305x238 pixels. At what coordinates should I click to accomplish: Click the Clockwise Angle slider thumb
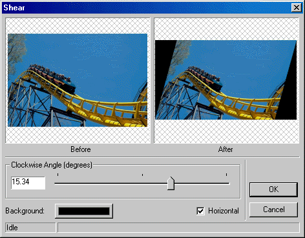pyautogui.click(x=171, y=184)
